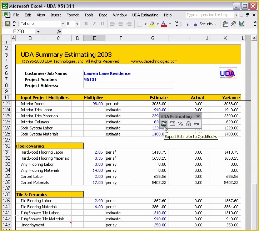Open the File menu
The image size is (259, 231).
click(16, 15)
